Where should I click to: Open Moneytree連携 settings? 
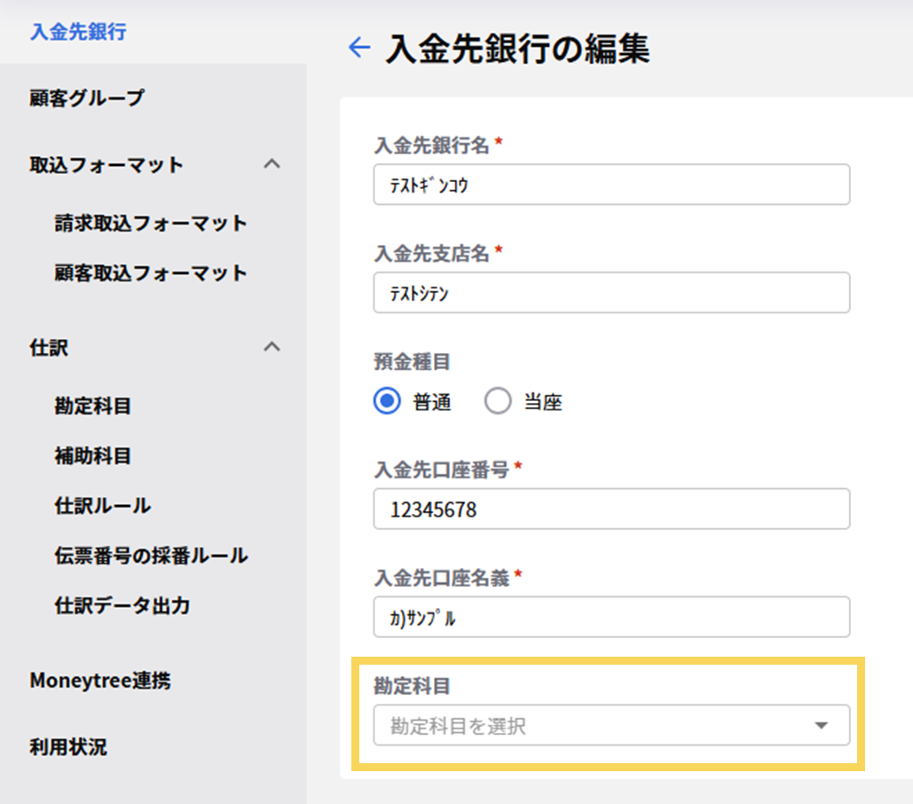point(100,681)
